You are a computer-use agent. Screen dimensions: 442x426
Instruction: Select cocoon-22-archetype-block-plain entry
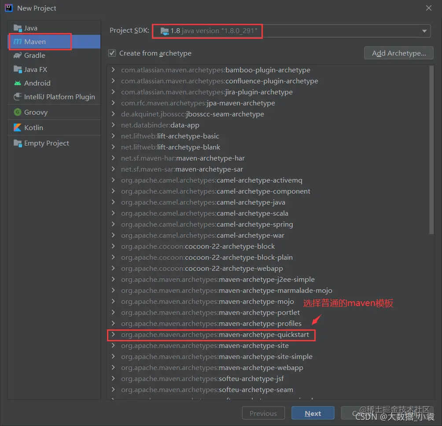(x=207, y=257)
